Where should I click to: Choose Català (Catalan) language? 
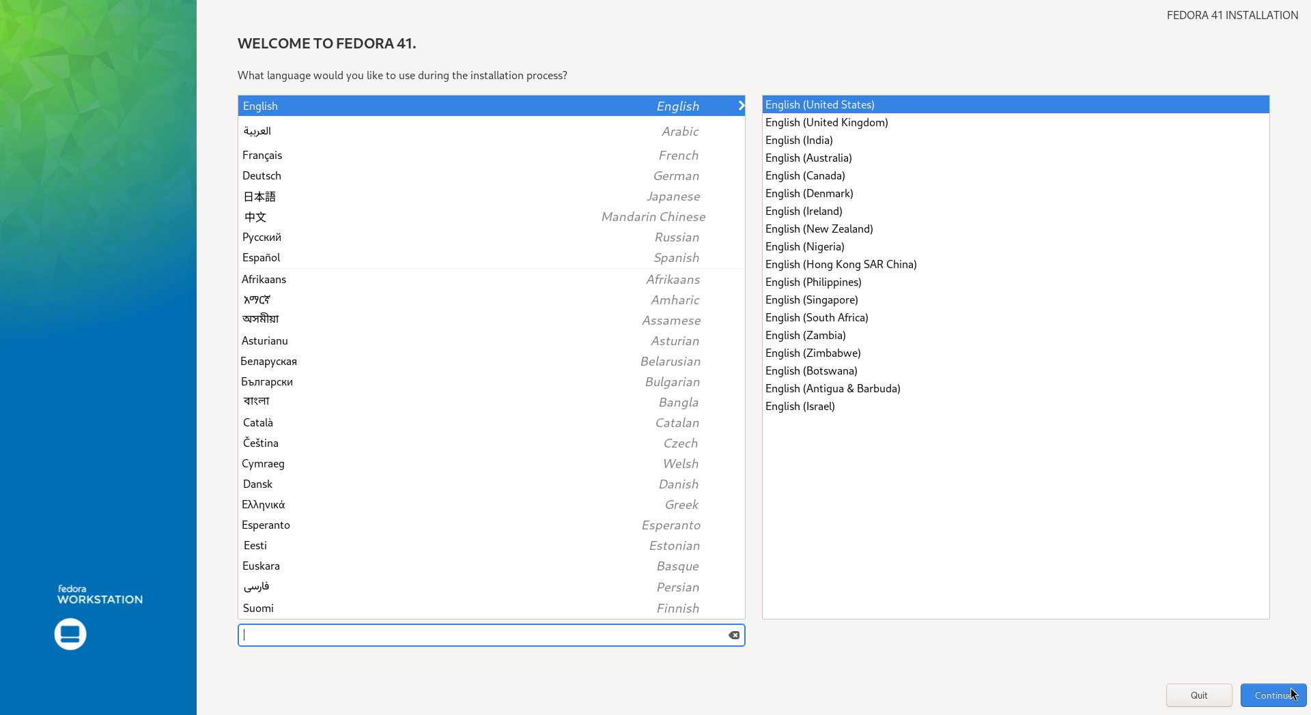tap(491, 423)
